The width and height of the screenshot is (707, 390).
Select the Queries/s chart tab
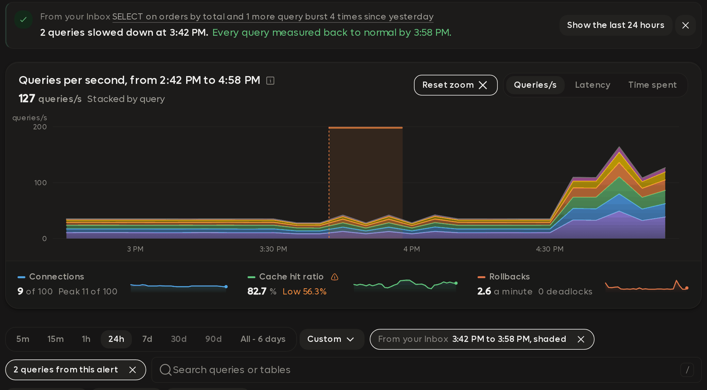[x=535, y=85]
